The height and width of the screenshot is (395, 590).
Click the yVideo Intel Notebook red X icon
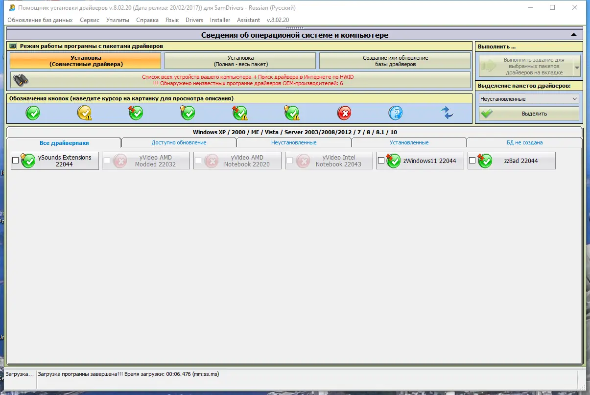pos(303,161)
